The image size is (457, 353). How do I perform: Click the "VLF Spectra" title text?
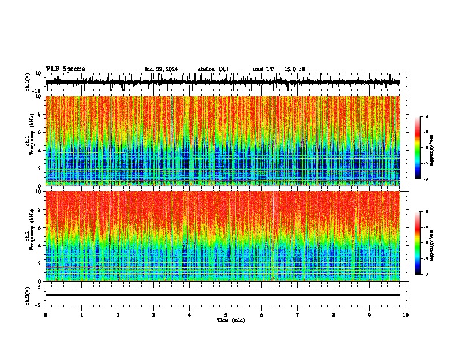[65, 69]
